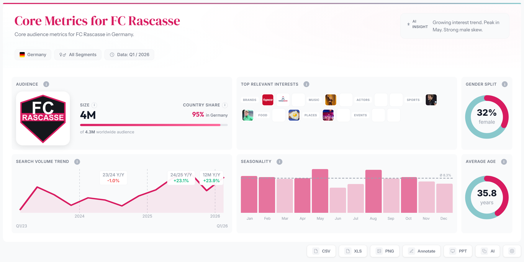Viewport: 524px width, 262px height.
Task: Open Top Relevant Interests info icon
Action: 306,84
